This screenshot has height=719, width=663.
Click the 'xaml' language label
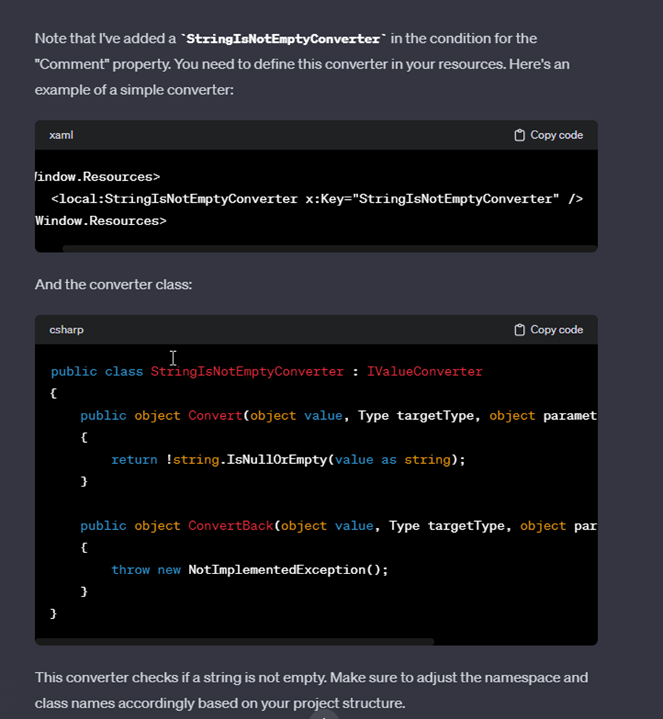pos(61,135)
